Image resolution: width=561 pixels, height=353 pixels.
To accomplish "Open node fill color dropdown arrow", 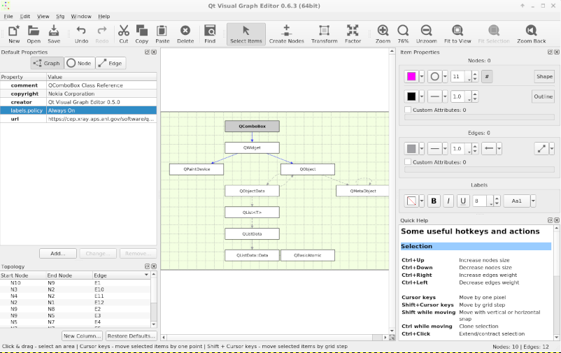I will [x=422, y=76].
